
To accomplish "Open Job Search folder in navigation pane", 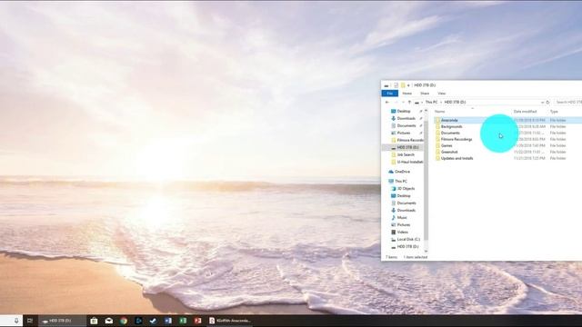I will [406, 154].
